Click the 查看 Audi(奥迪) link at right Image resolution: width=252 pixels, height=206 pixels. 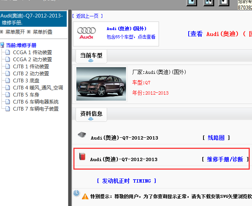tap(220, 34)
